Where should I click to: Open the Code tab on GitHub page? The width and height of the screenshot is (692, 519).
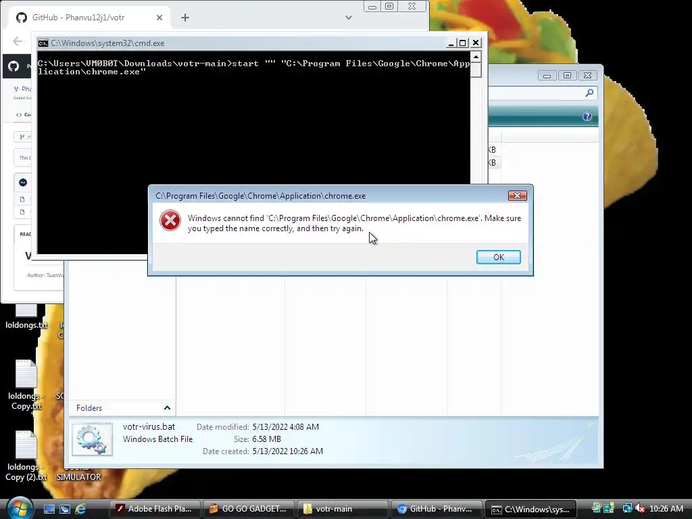(24, 114)
